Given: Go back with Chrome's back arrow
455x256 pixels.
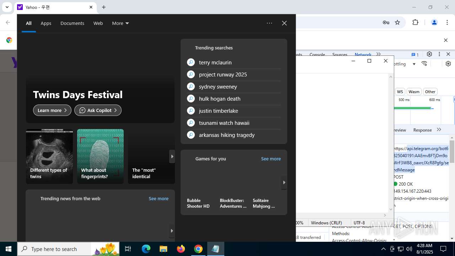Looking at the screenshot, I should [8, 22].
